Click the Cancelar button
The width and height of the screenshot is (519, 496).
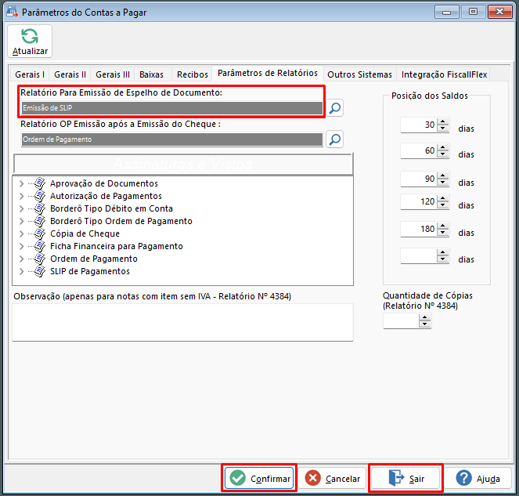(333, 479)
